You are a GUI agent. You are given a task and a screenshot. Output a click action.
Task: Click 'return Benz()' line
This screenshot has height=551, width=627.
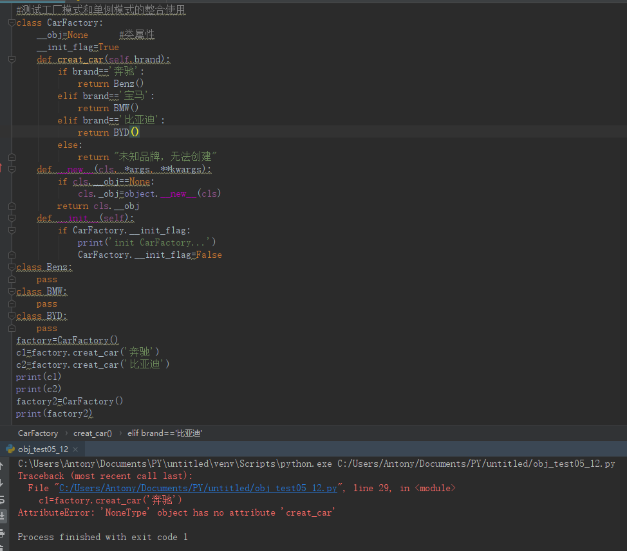[110, 84]
